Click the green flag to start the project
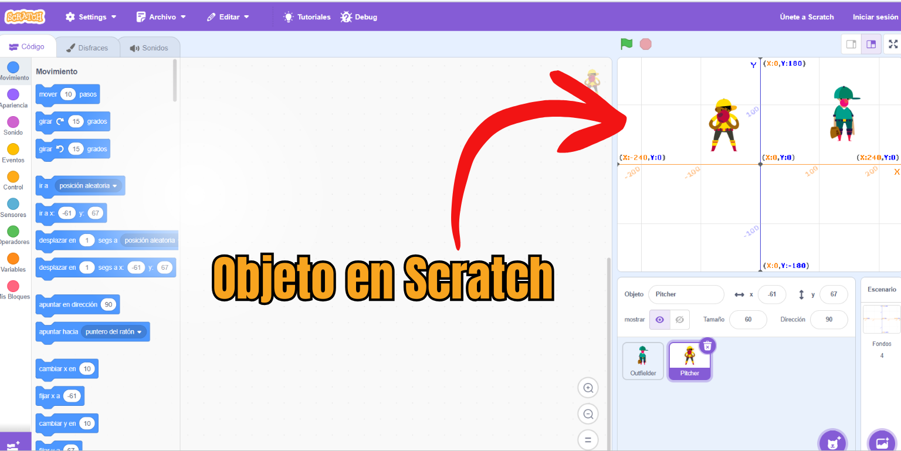This screenshot has height=451, width=901. pos(626,43)
